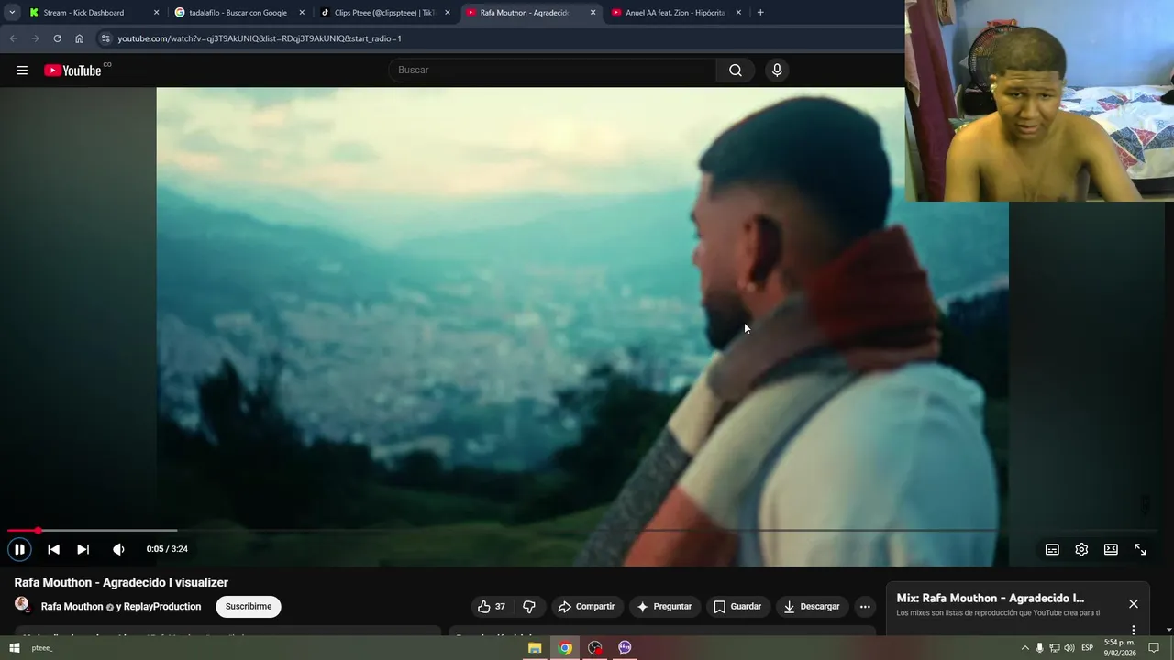
Task: Skip to the next video
Action: click(x=83, y=549)
